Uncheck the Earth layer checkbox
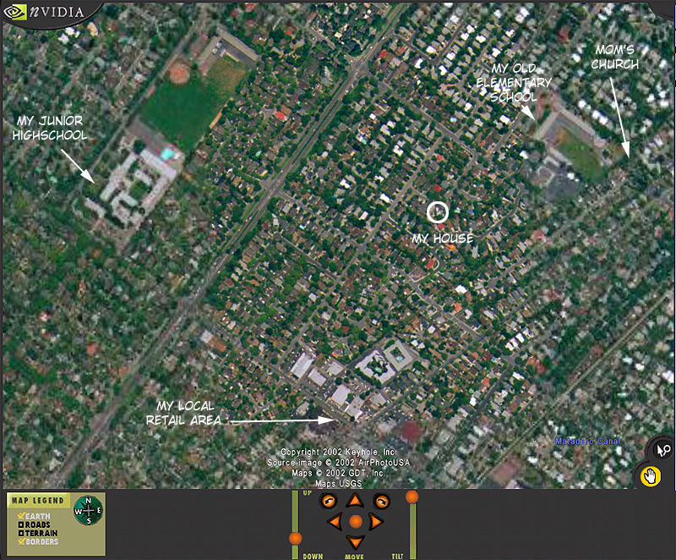The width and height of the screenshot is (676, 560). click(20, 517)
